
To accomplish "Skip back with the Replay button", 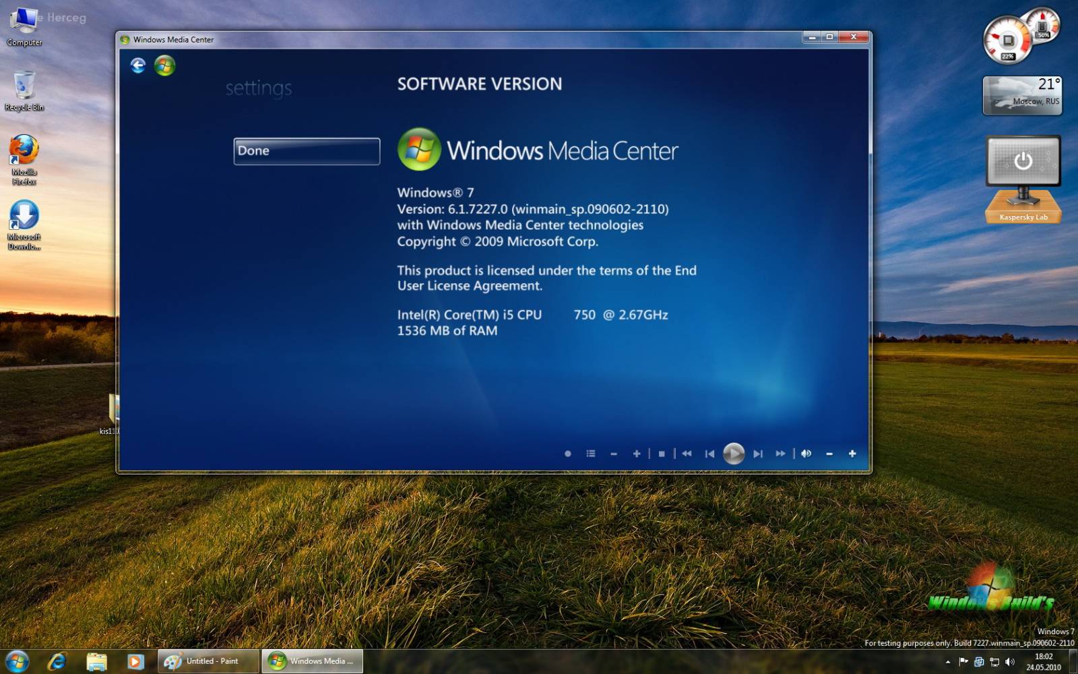I will pos(709,454).
